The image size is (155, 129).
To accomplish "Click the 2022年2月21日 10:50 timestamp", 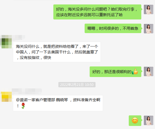I will tap(77, 85).
